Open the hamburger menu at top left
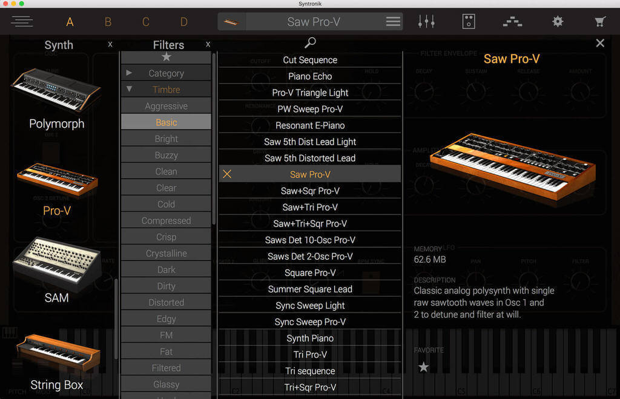This screenshot has width=620, height=399. point(22,21)
